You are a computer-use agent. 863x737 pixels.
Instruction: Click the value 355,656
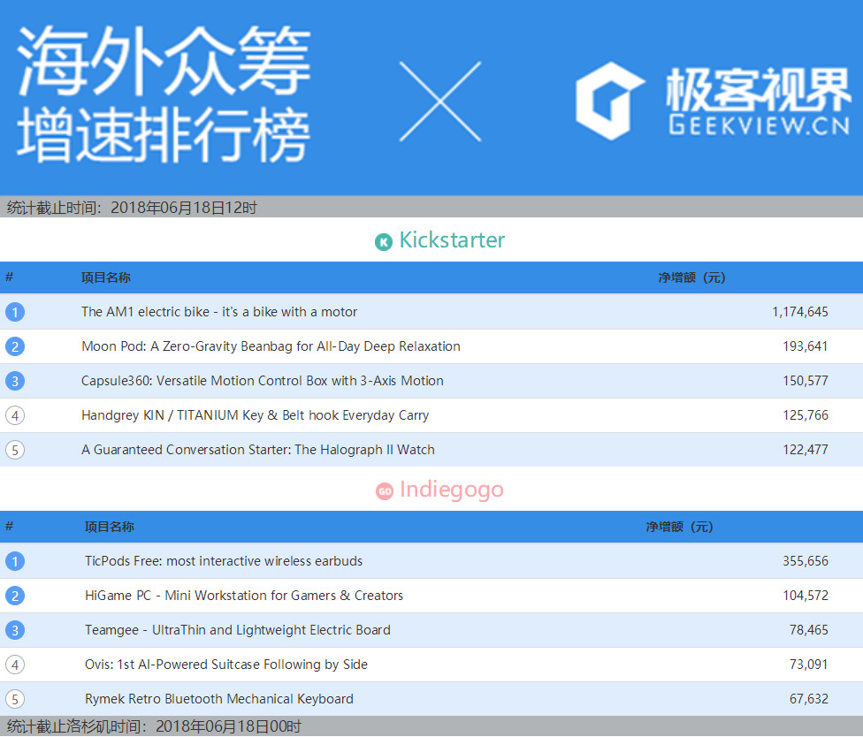click(x=806, y=561)
